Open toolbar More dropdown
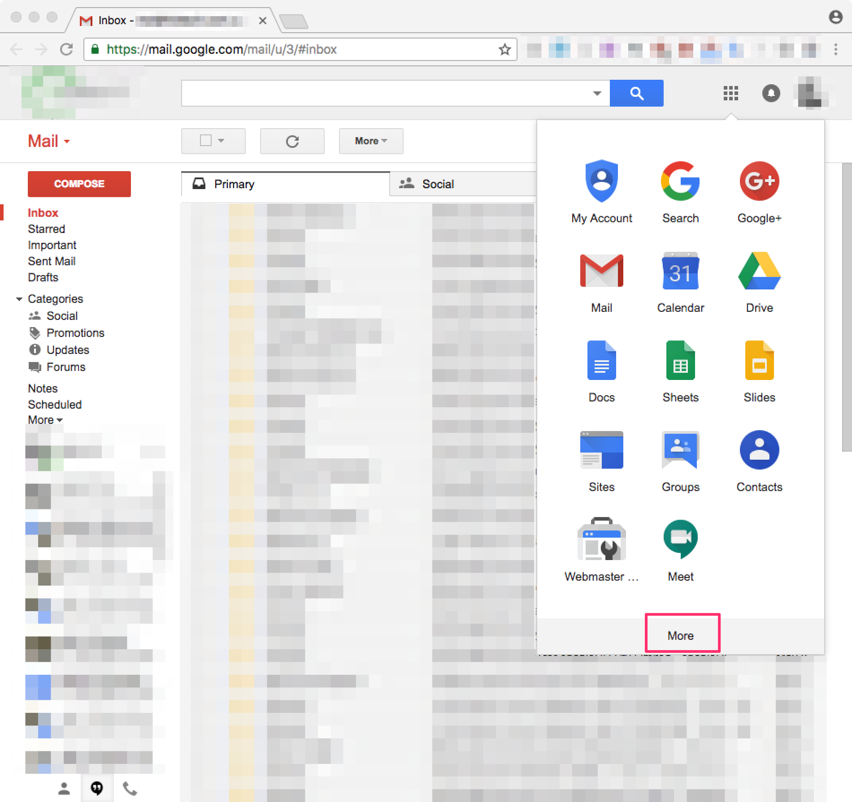The image size is (852, 802). pos(371,141)
